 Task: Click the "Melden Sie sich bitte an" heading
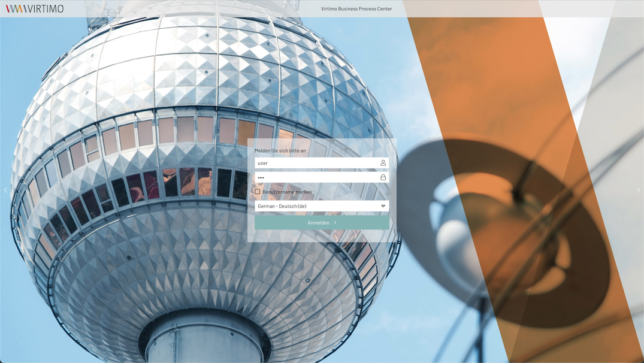(x=280, y=150)
